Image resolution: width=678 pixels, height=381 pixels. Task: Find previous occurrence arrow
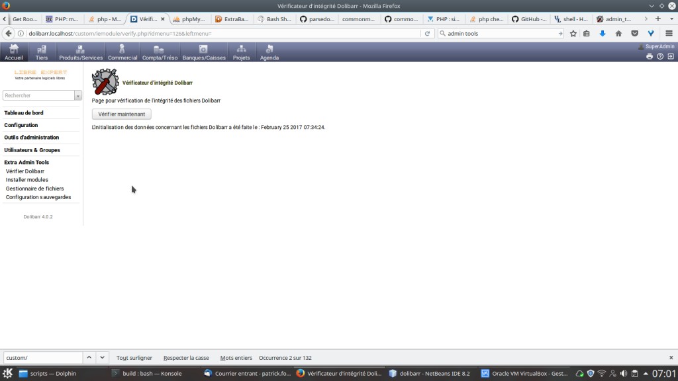tap(89, 357)
